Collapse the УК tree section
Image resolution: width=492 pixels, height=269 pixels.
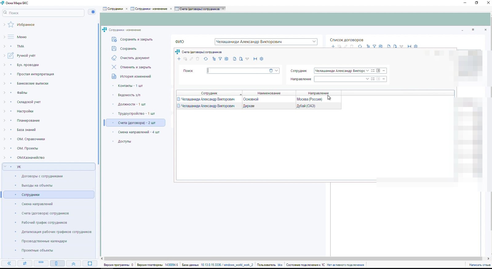click(x=5, y=167)
